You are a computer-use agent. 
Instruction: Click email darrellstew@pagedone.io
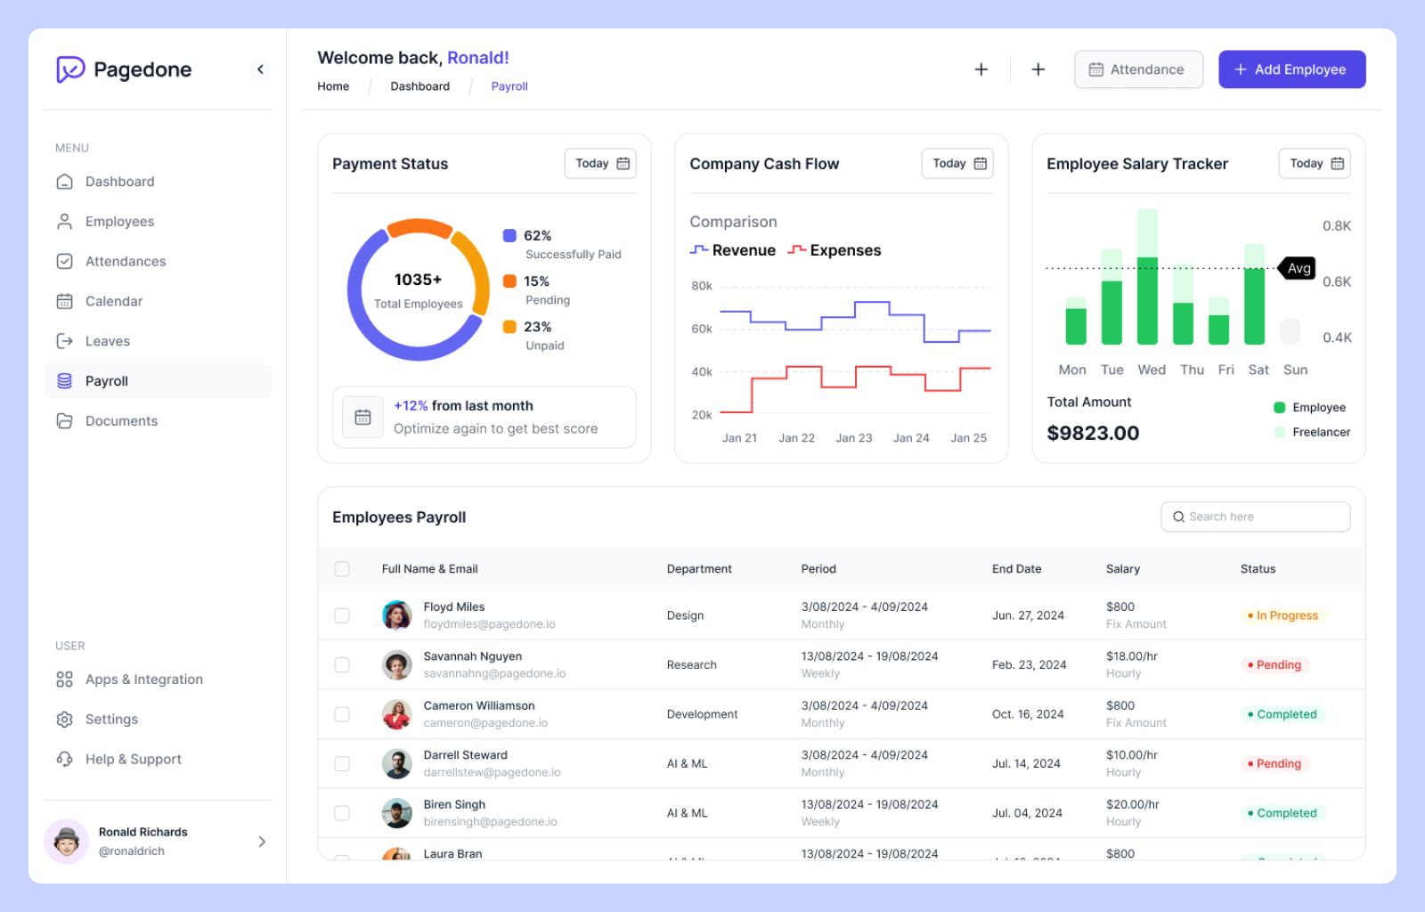coord(492,773)
